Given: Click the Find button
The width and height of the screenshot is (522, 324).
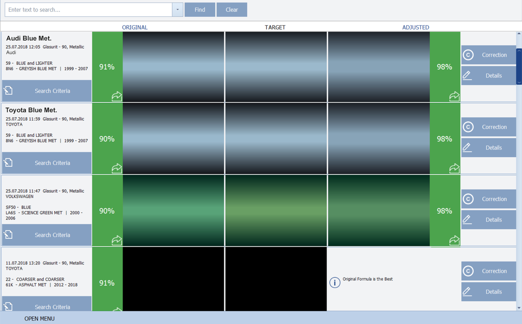Looking at the screenshot, I should click(200, 10).
